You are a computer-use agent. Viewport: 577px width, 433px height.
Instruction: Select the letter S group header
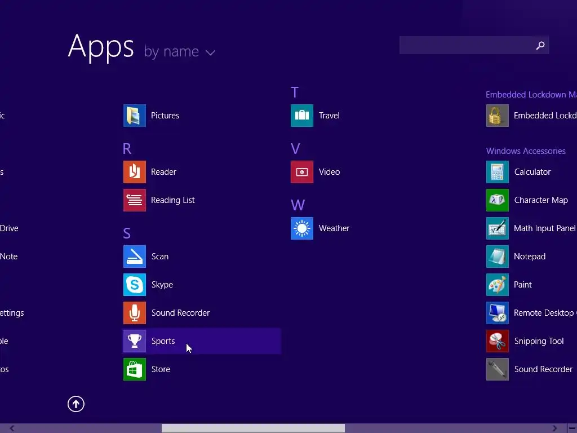[x=127, y=233]
